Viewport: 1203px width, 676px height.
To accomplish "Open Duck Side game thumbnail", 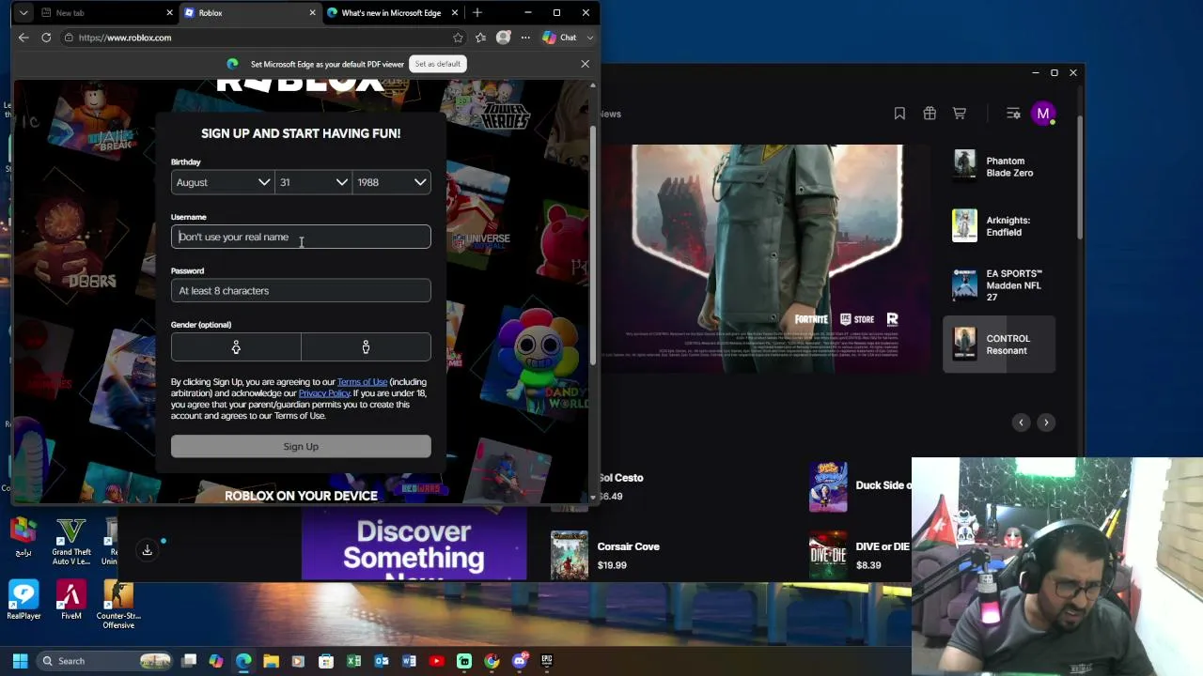I will (x=828, y=486).
